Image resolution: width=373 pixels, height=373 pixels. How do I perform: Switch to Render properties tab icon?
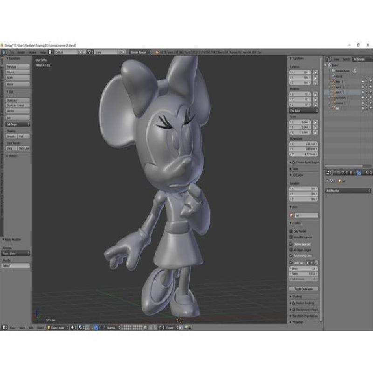[335, 173]
